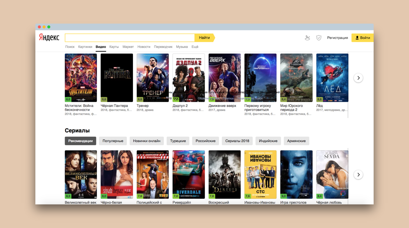Switch to Поиск tab

point(70,47)
